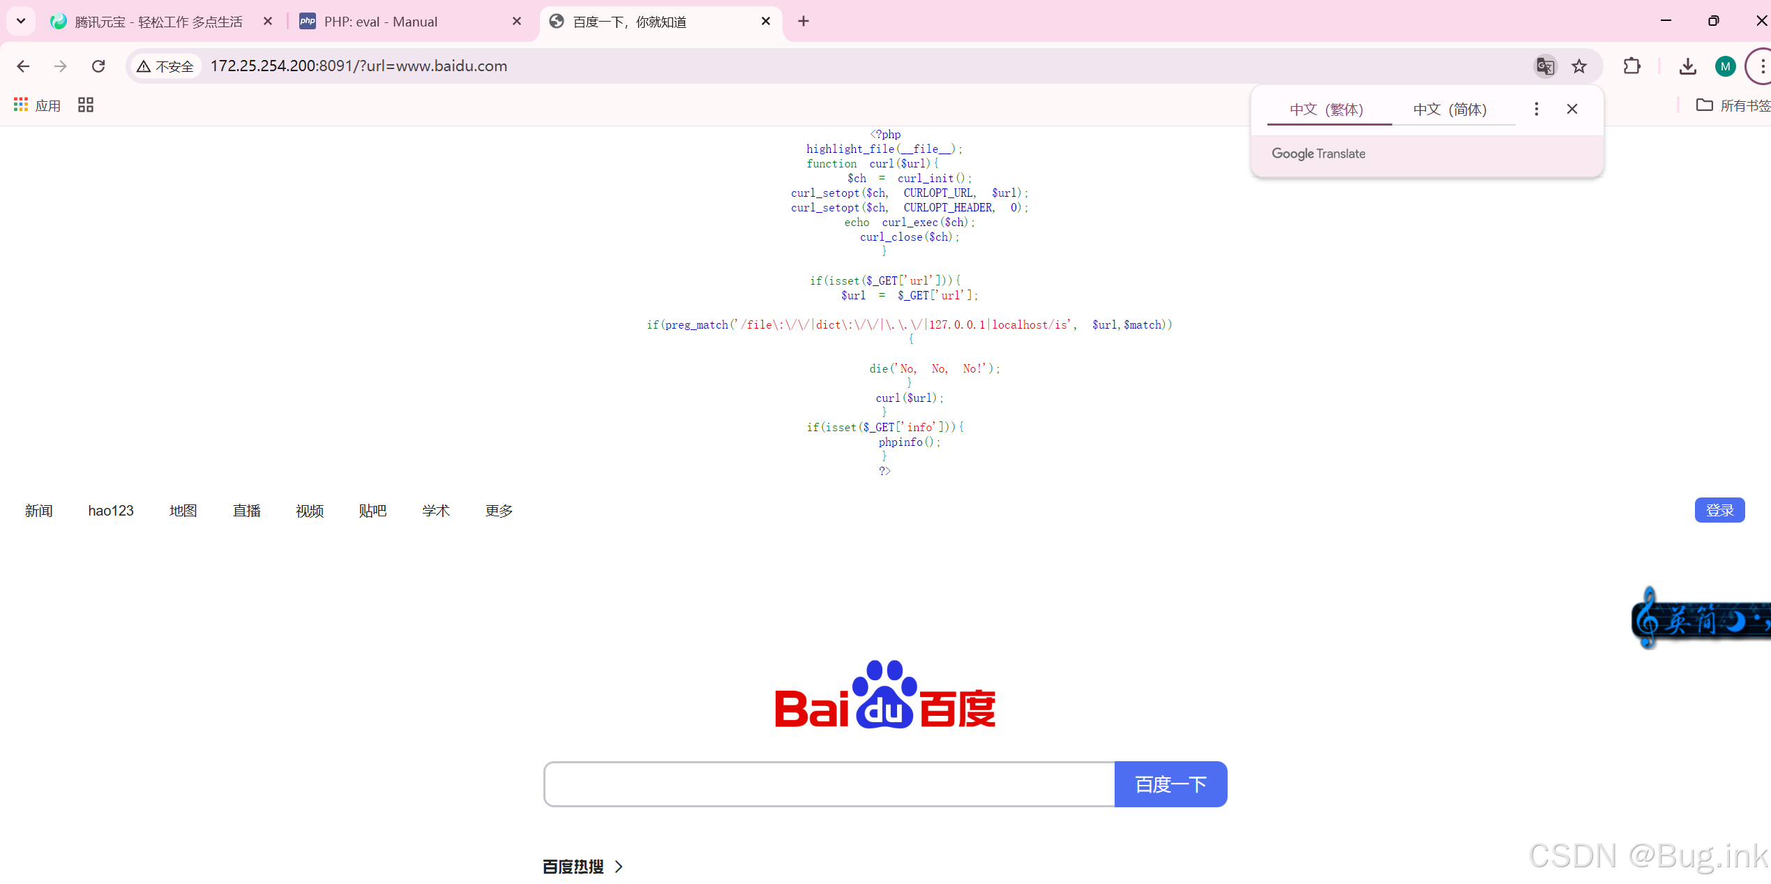Reload the page with refresh icon
Screen dimensions: 1771x884
tap(98, 66)
